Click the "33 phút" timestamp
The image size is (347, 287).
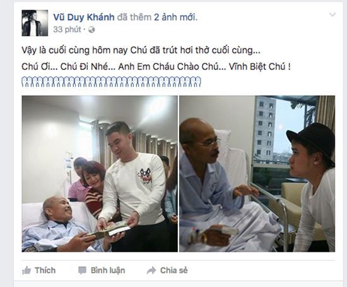[x=67, y=30]
